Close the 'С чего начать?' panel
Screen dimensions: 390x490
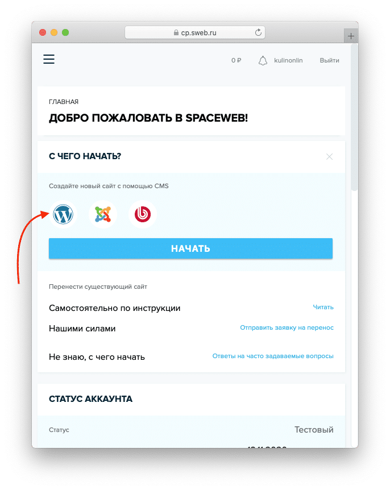click(329, 156)
